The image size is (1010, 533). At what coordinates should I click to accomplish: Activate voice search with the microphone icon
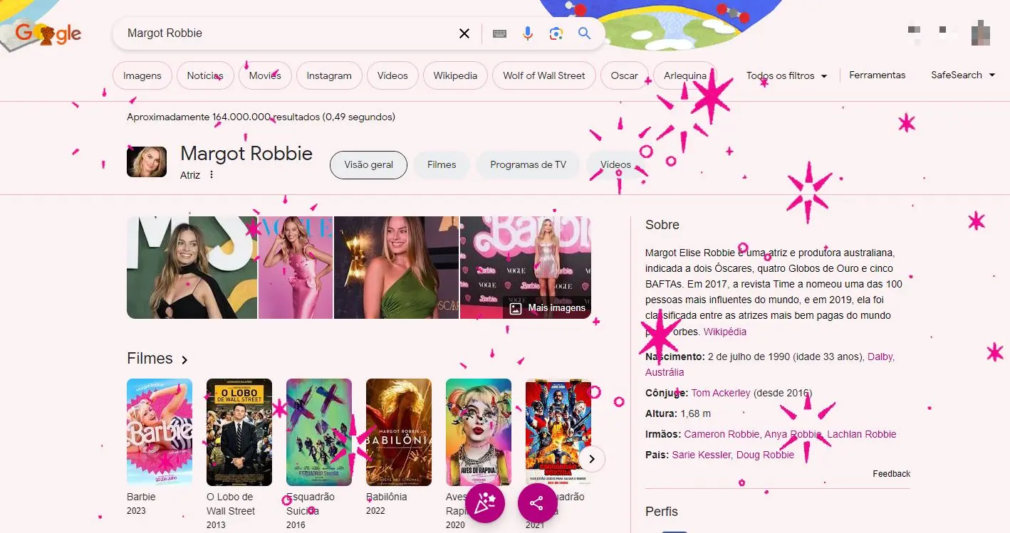coord(527,33)
